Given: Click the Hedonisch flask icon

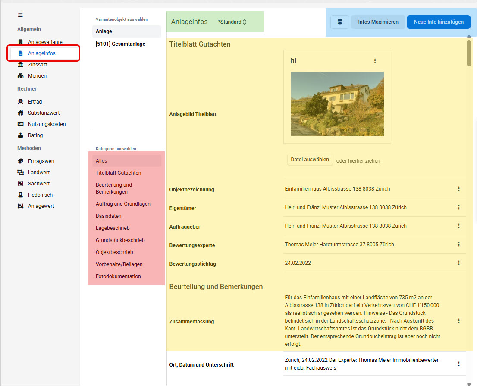Looking at the screenshot, I should tap(20, 195).
